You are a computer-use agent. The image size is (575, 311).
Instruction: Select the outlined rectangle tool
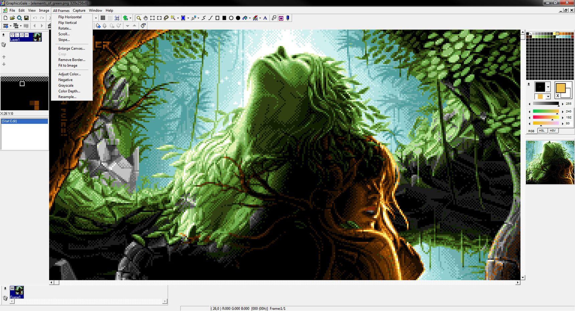pyautogui.click(x=217, y=18)
